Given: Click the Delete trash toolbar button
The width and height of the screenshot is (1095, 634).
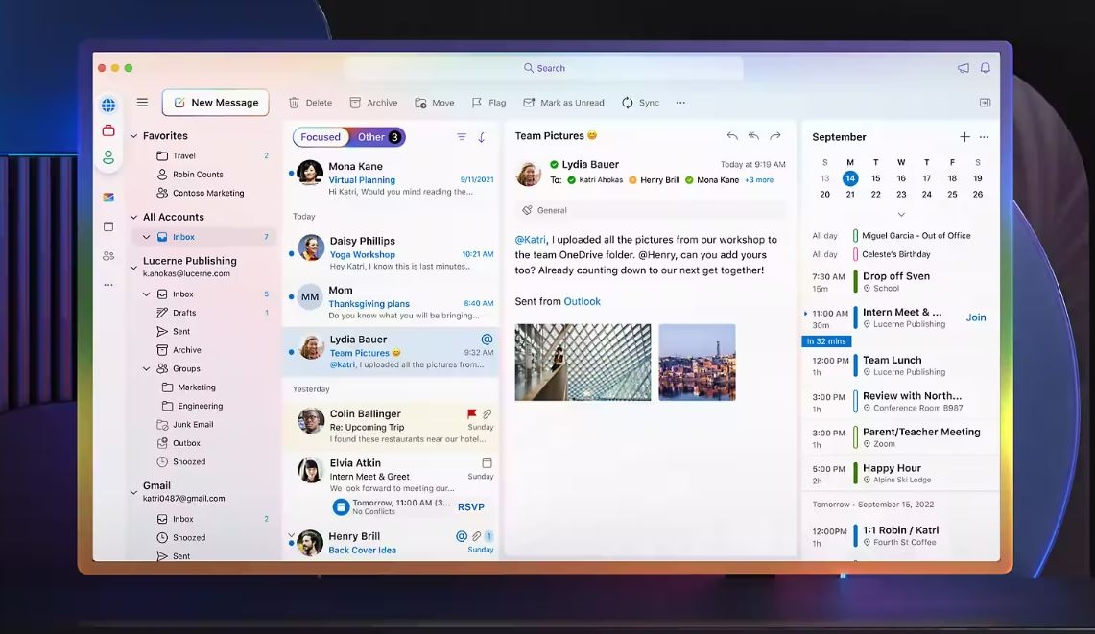Looking at the screenshot, I should click(x=311, y=103).
